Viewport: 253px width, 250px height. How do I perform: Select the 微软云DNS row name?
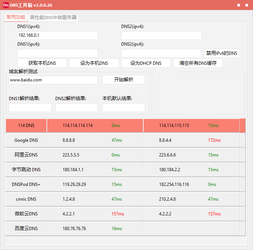[26, 214]
